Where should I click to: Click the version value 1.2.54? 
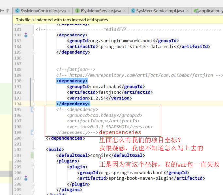click(98, 98)
